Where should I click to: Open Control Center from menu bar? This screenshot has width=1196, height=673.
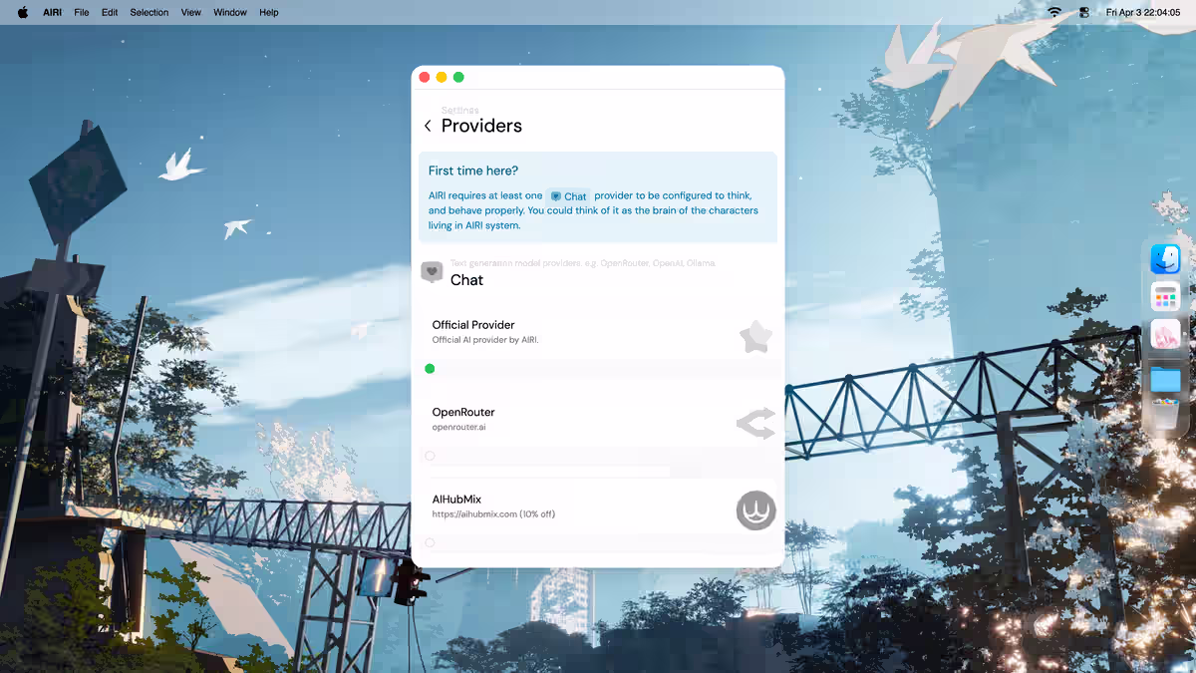1084,12
